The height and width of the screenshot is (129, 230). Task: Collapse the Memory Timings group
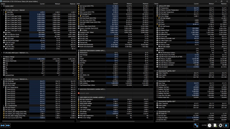2,57
